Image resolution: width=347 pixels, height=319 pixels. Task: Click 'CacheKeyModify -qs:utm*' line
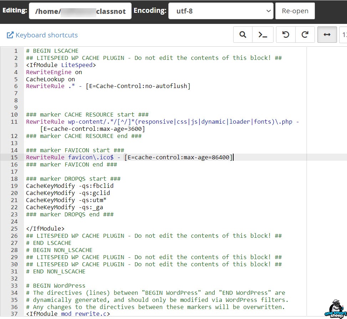[66, 200]
